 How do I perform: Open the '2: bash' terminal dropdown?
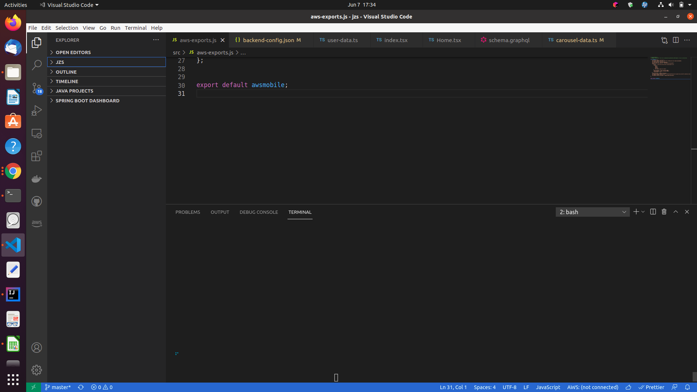(592, 212)
